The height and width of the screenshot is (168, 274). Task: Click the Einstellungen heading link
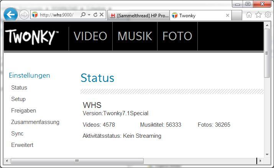tap(30, 75)
